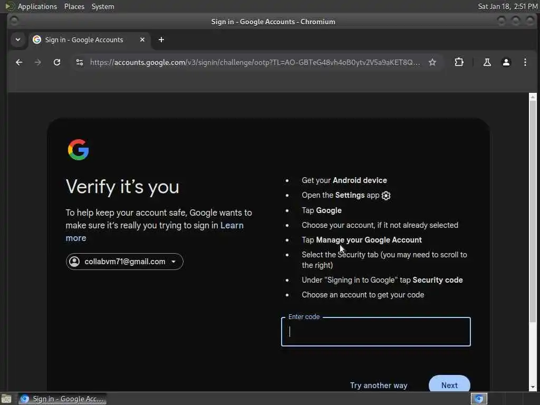540x405 pixels.
Task: Click the clock showing Sat Jan 18
Action: pyautogui.click(x=508, y=6)
